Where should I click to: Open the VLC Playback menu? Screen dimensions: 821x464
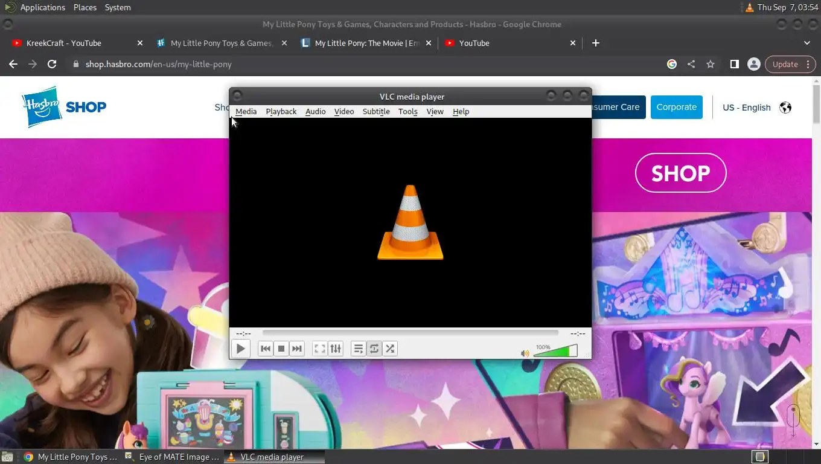tap(281, 111)
